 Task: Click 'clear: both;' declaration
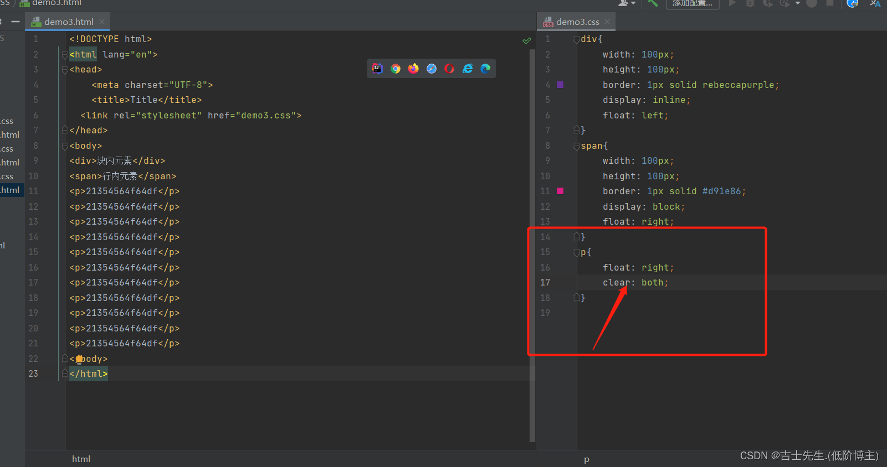[635, 283]
